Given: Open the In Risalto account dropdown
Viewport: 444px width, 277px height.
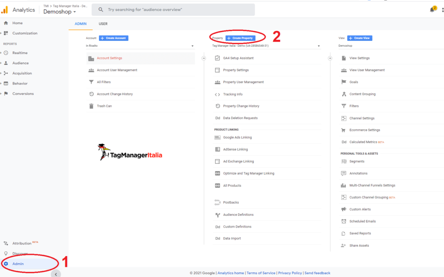Looking at the screenshot, I should pyautogui.click(x=140, y=46).
